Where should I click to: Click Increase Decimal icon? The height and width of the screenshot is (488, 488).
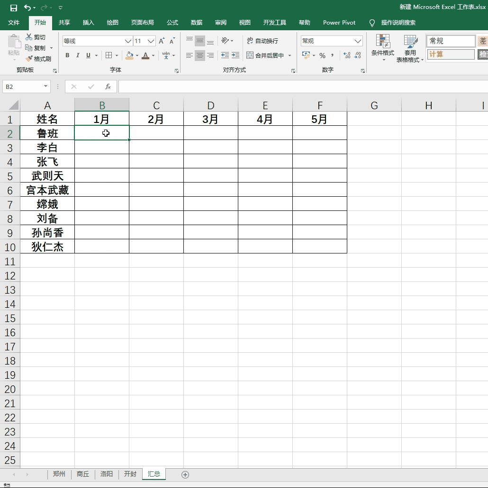pos(347,55)
